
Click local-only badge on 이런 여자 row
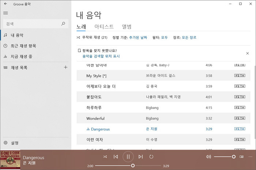click(x=240, y=139)
